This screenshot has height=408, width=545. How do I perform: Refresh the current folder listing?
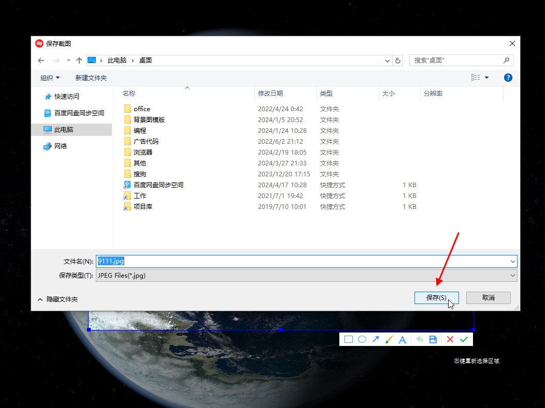(x=398, y=61)
